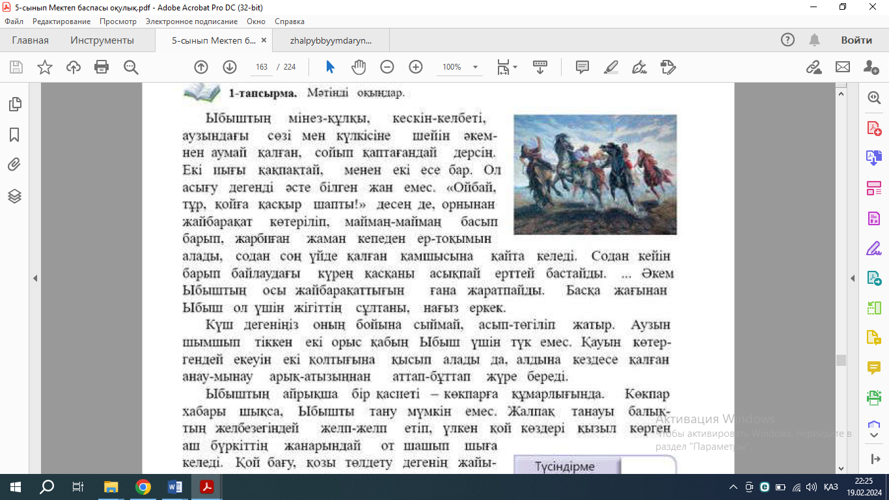
Task: Open the Bookmarks panel
Action: (x=14, y=135)
